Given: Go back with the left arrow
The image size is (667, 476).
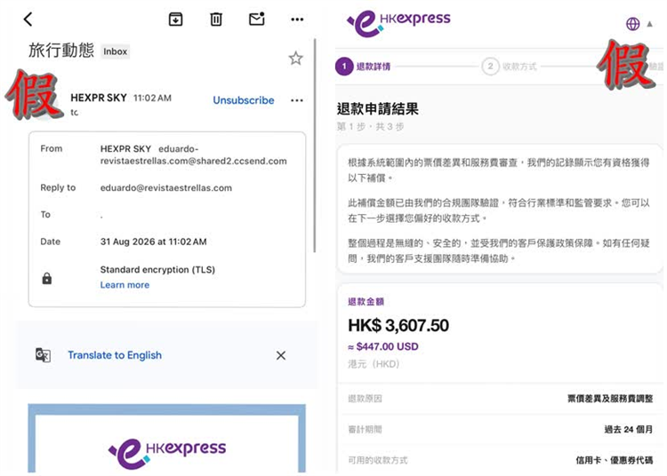Looking at the screenshot, I should (28, 20).
